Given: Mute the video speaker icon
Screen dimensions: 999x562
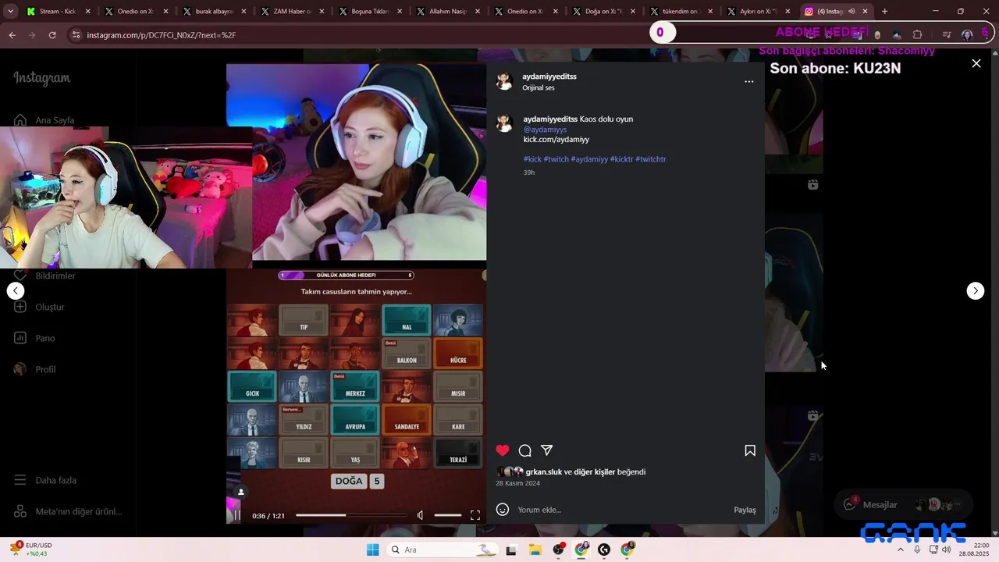Looking at the screenshot, I should (x=421, y=515).
